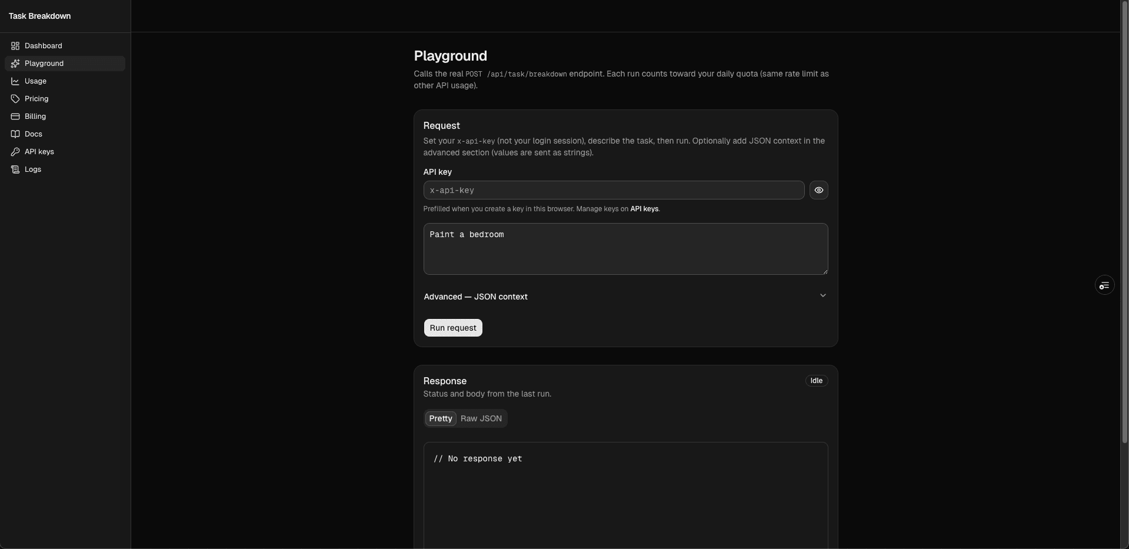This screenshot has width=1129, height=549.
Task: Click the Idle status badge
Action: (x=816, y=381)
